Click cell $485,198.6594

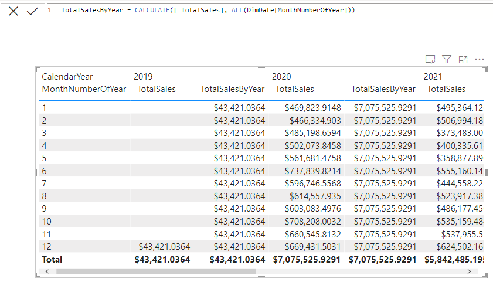313,133
